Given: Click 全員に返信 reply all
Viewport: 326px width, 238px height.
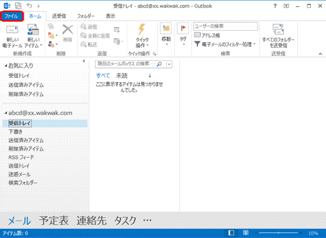Looking at the screenshot, I should [95, 36].
